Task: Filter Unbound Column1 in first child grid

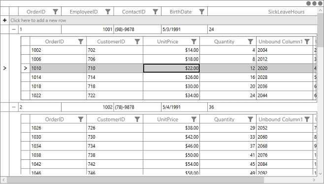Action: point(307,41)
